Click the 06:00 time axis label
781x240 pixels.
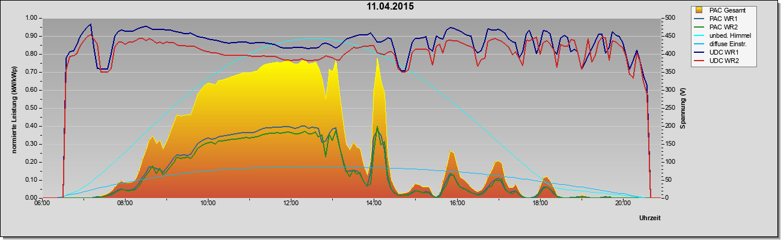(x=41, y=203)
